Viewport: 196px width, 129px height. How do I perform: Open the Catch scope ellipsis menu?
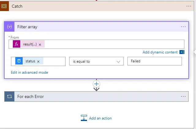189,6
